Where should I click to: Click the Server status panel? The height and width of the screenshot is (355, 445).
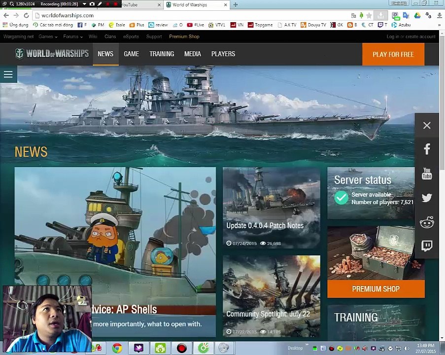[371, 193]
